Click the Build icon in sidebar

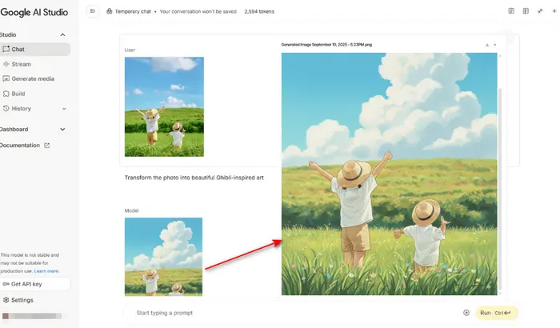[6, 94]
